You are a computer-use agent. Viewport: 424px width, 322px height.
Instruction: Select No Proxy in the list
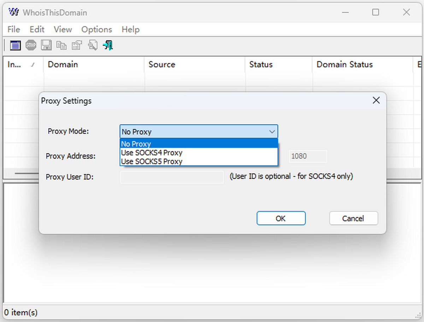[x=199, y=144]
